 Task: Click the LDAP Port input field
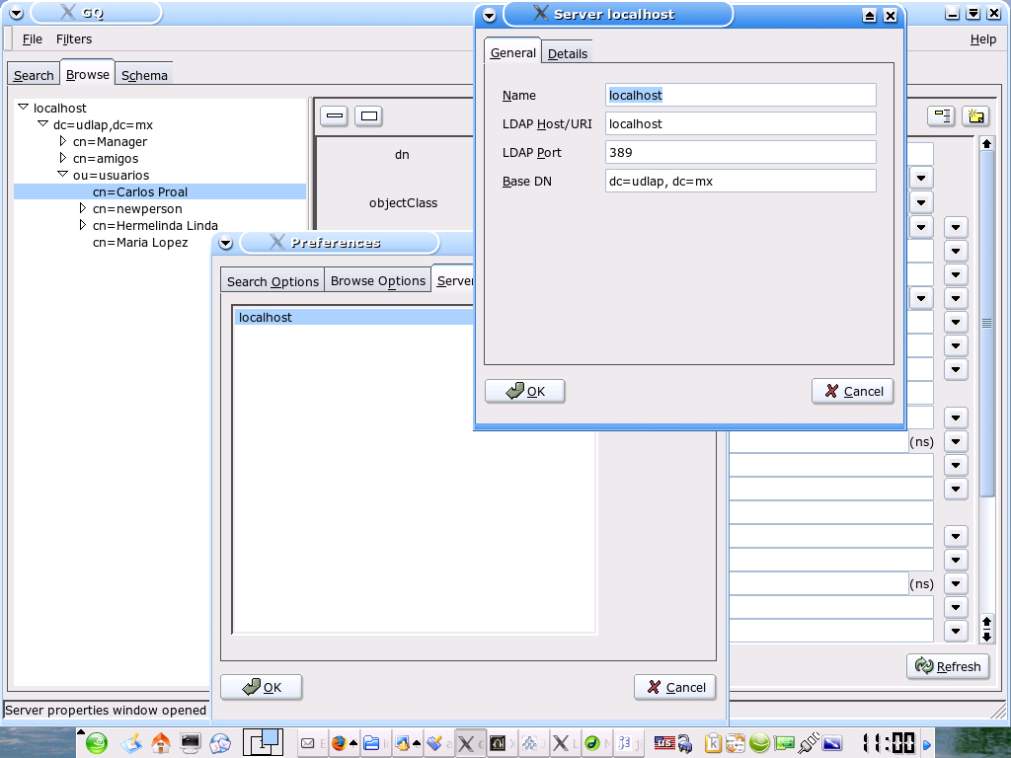click(x=740, y=152)
